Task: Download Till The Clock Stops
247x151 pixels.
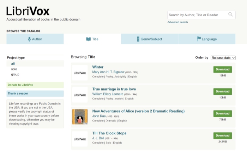Action: (222, 136)
